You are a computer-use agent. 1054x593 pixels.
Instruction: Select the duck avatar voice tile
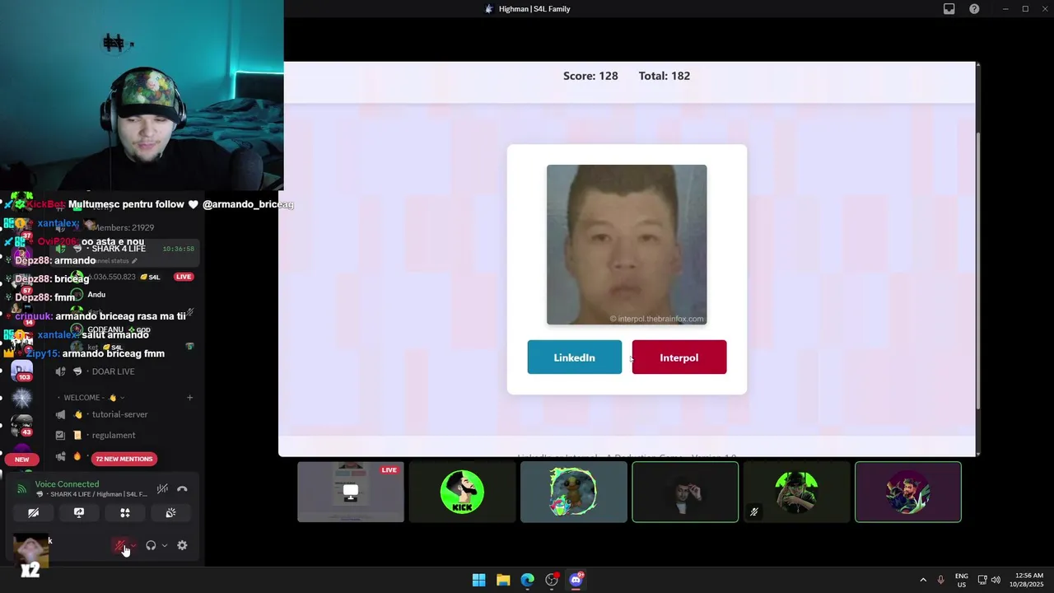(573, 492)
